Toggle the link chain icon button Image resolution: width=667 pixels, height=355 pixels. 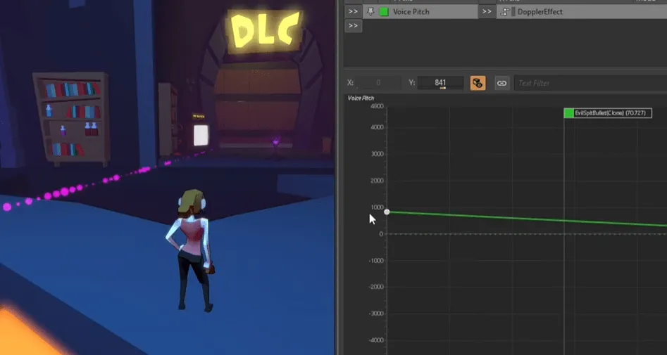[502, 83]
